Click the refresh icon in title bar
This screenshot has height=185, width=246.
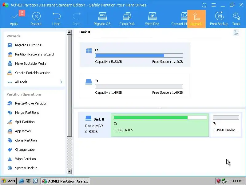coord(204,5)
